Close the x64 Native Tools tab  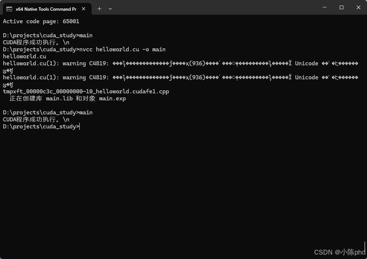[83, 9]
